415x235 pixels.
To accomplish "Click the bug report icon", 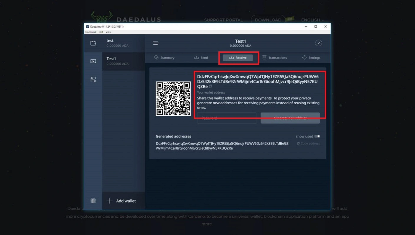I will coord(93,201).
